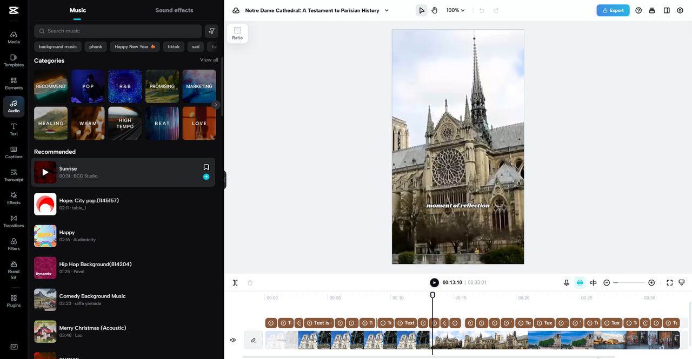Play the video preview

(434, 282)
